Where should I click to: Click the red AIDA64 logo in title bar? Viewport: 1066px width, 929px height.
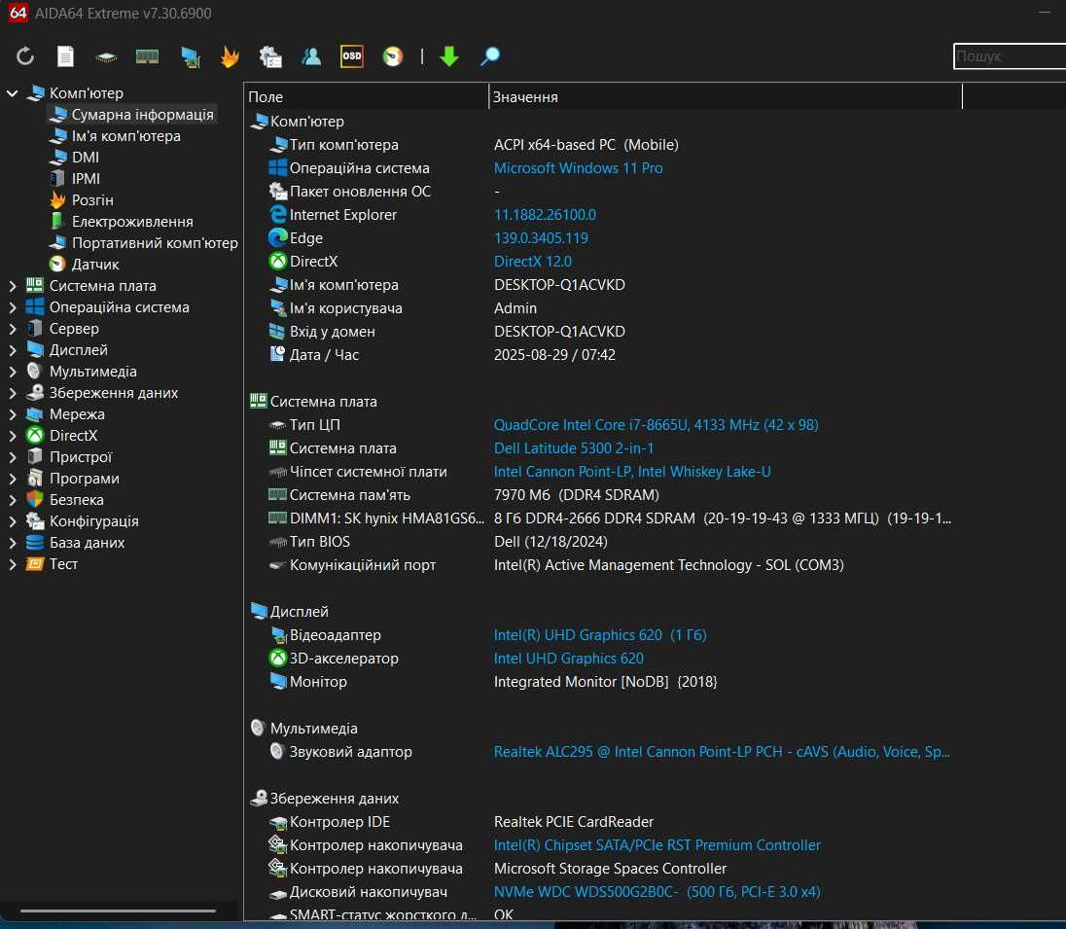click(x=18, y=13)
